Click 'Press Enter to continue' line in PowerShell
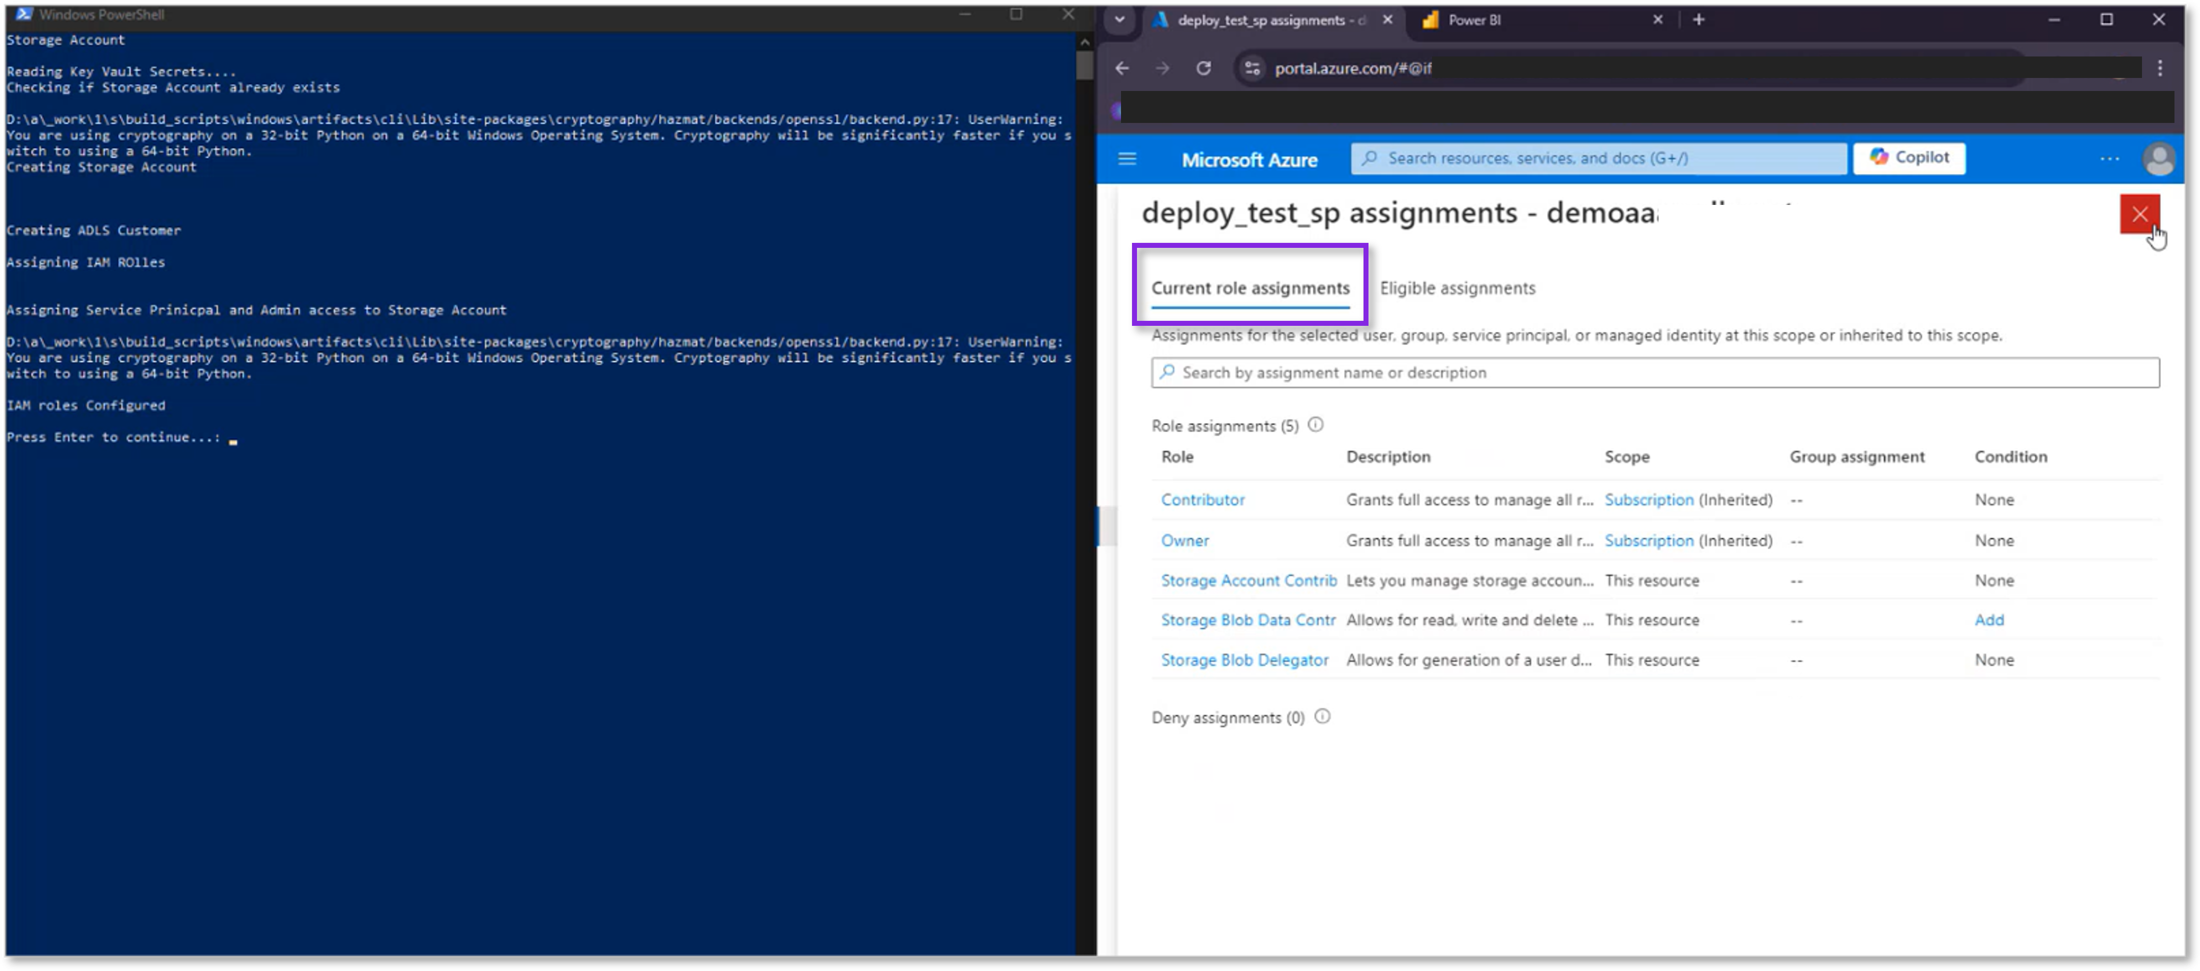The image size is (2200, 971). pyautogui.click(x=113, y=438)
